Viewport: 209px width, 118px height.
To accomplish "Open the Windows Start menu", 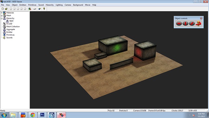I will click(4, 115).
